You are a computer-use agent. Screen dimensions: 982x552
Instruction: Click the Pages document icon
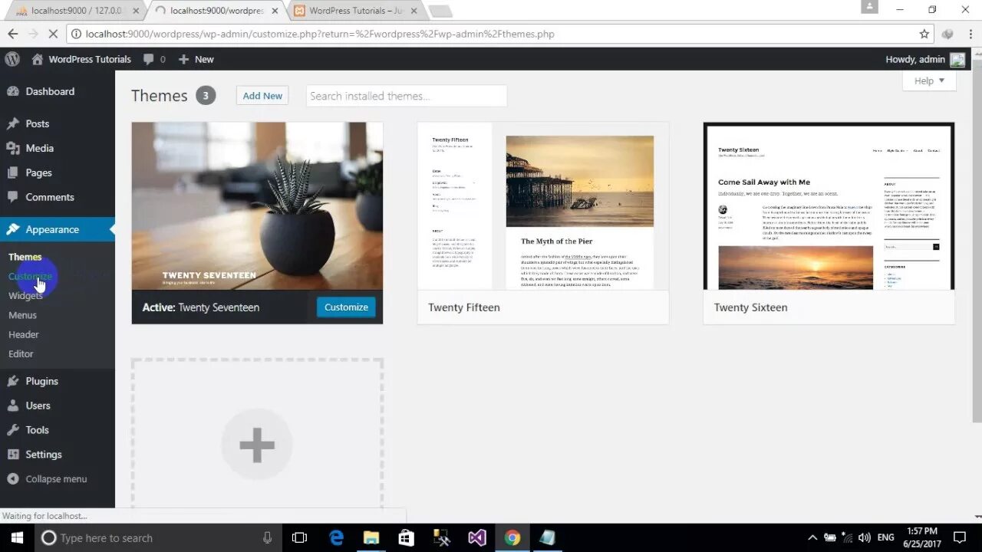point(13,172)
